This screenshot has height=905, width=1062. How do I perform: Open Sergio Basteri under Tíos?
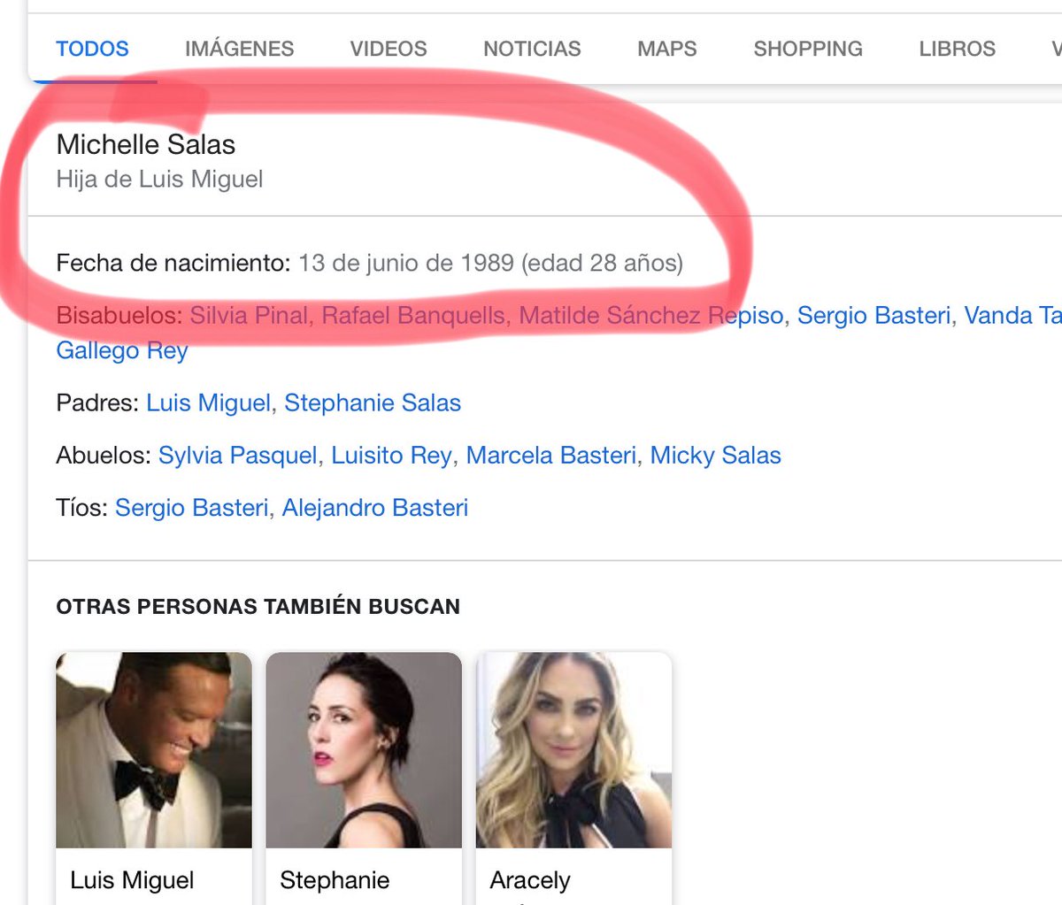[x=191, y=508]
